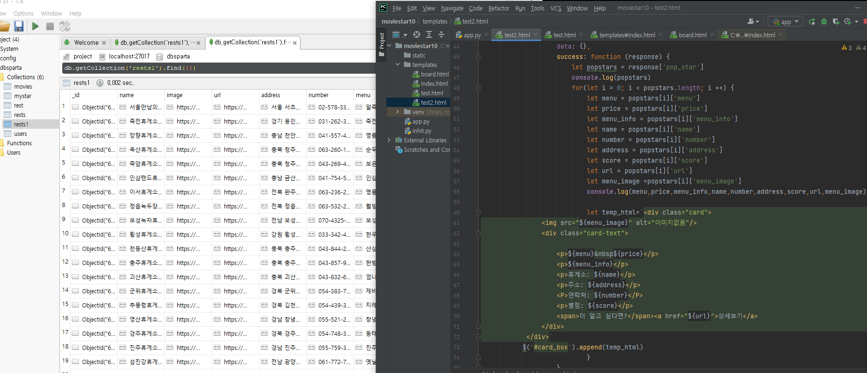Fold the for loop block on line 48
The width and height of the screenshot is (867, 373).
coord(478,88)
